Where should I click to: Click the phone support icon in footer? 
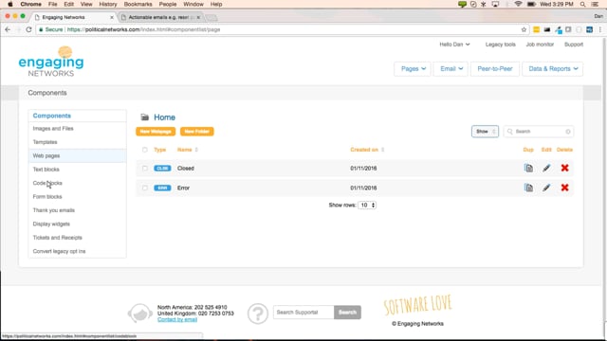[x=140, y=314]
